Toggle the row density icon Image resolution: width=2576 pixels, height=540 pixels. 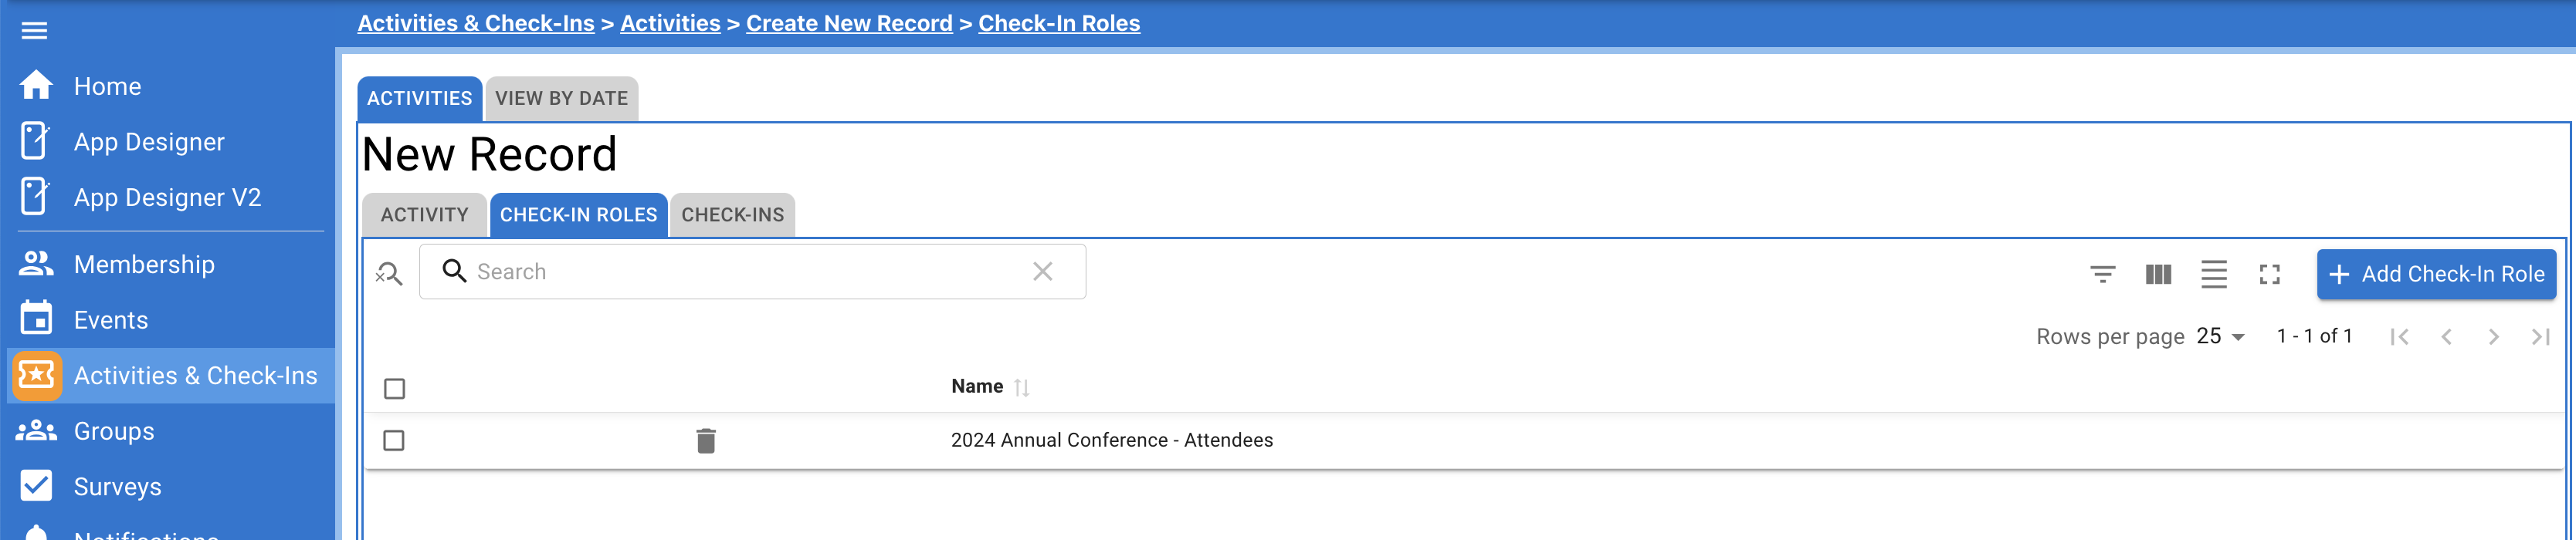[2215, 274]
